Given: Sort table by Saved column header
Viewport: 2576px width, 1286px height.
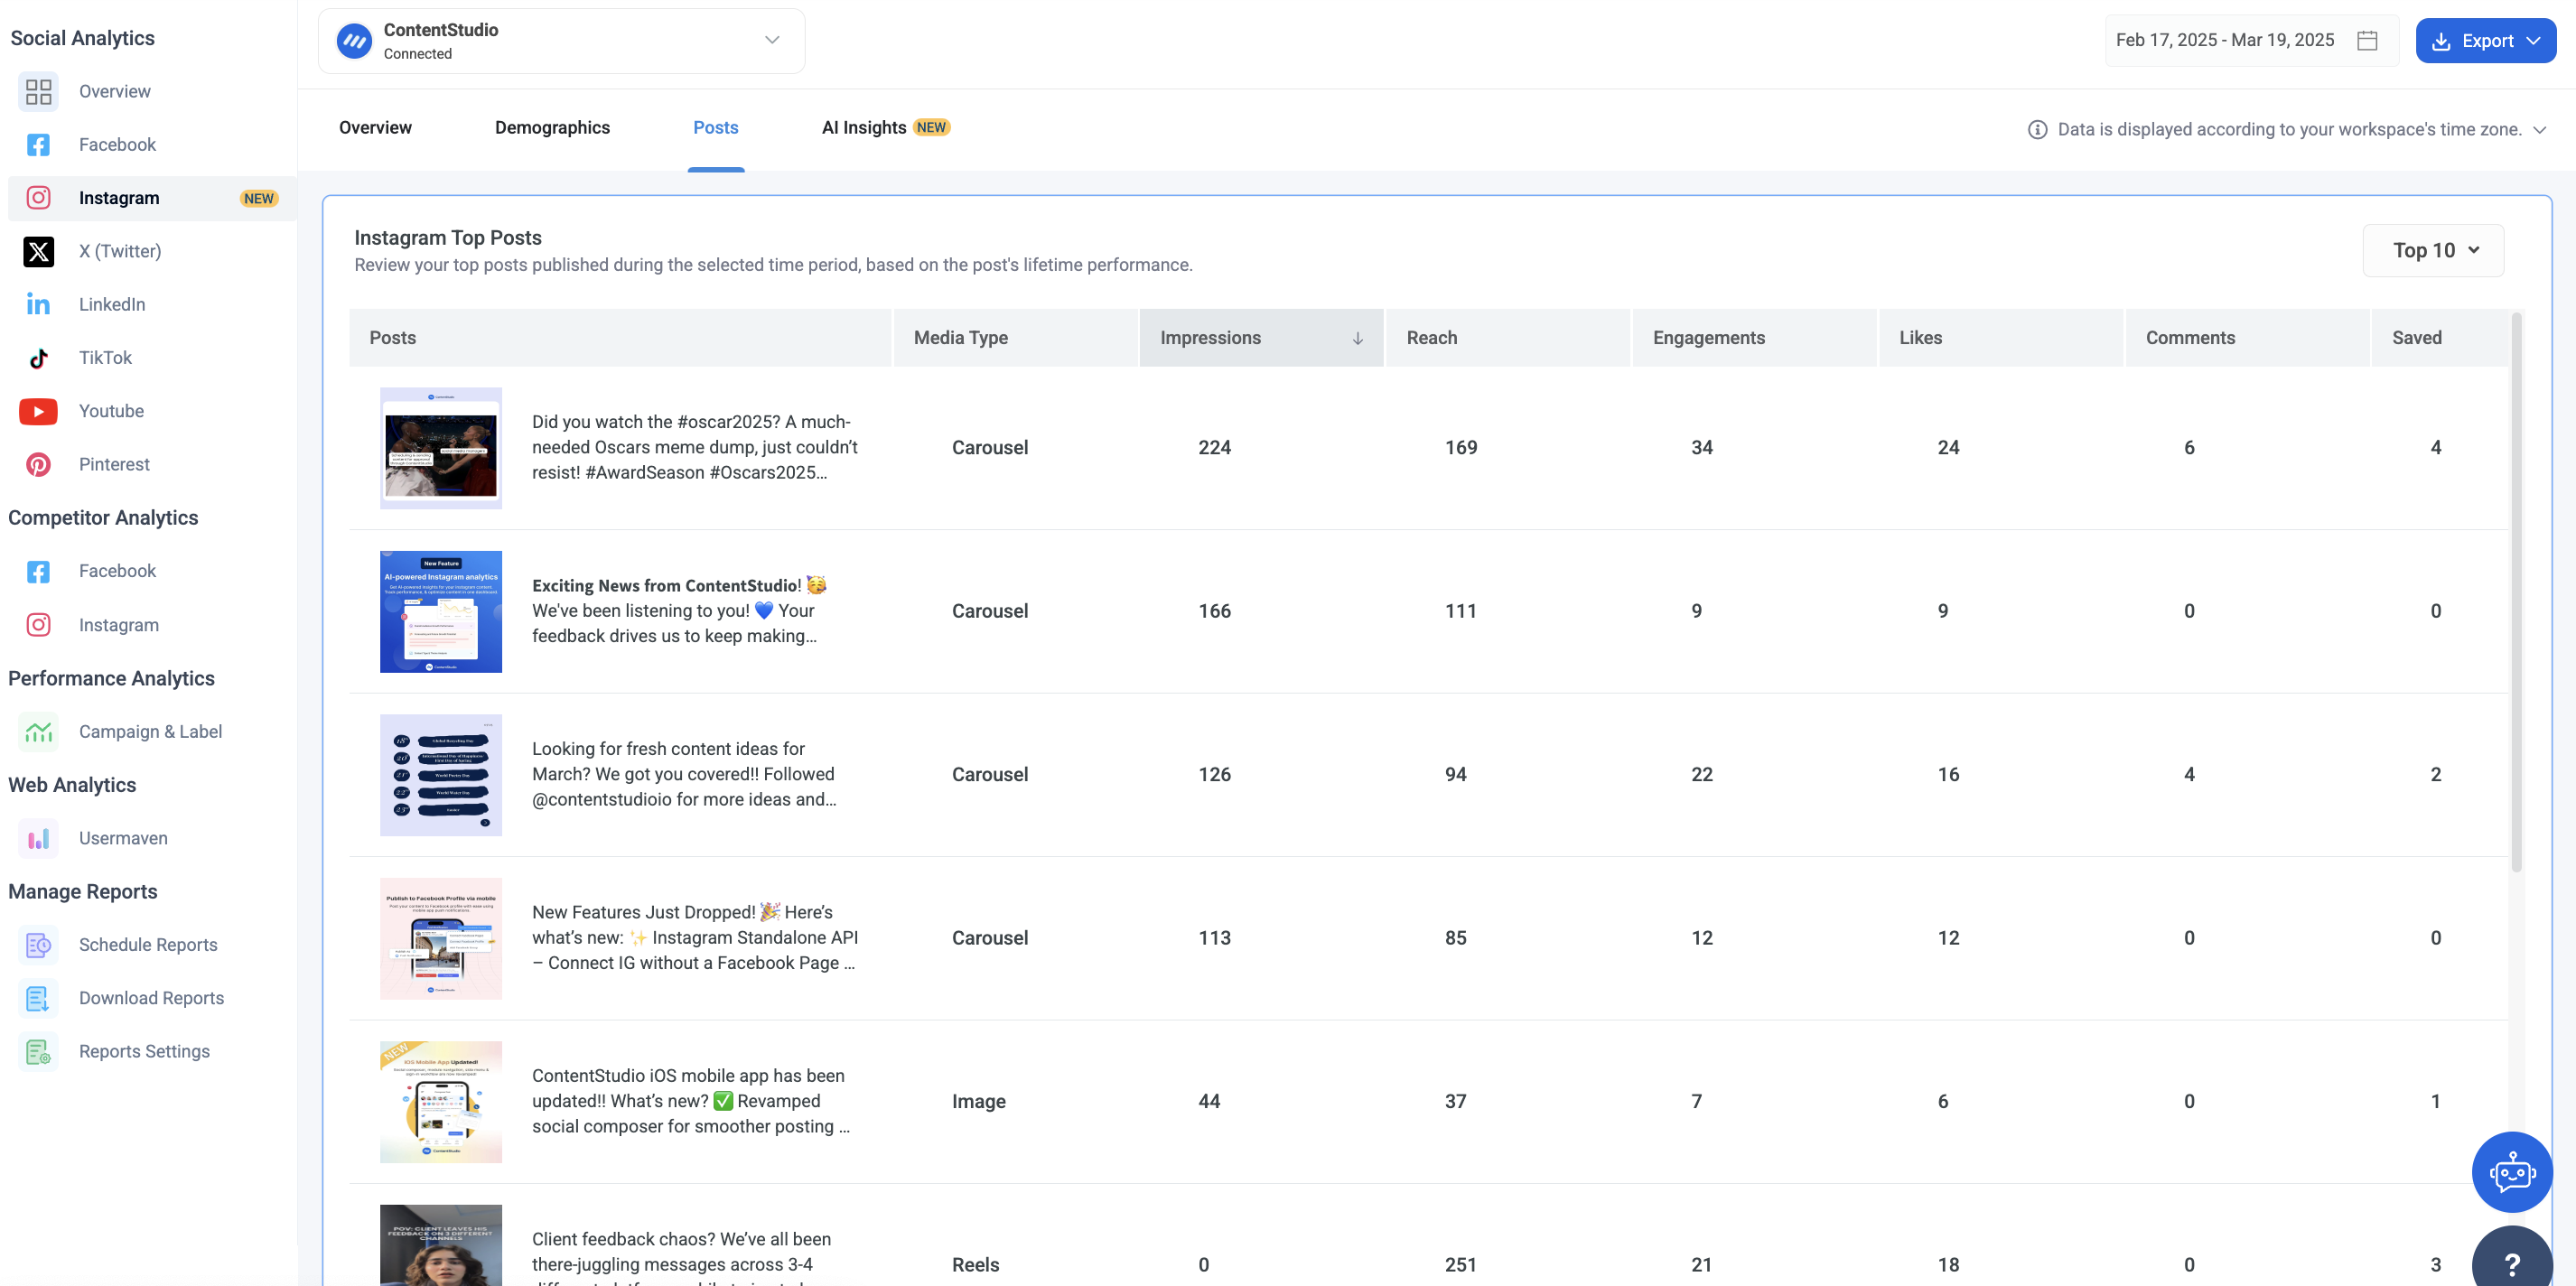Looking at the screenshot, I should (2440, 338).
